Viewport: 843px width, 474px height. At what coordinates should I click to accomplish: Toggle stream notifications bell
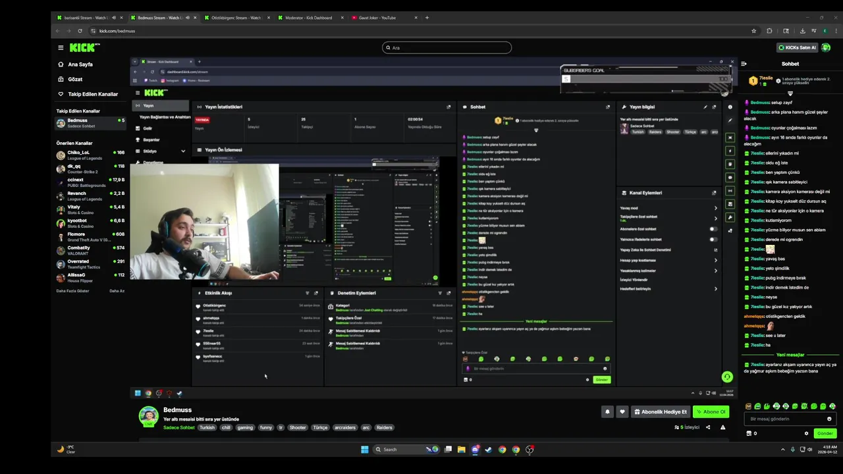607,411
